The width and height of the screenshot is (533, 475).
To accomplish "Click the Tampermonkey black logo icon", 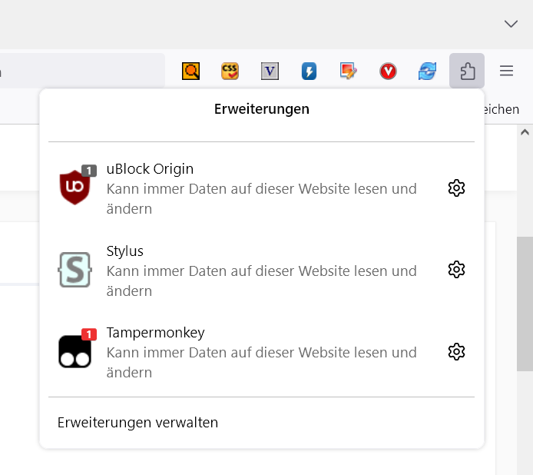I will click(74, 351).
